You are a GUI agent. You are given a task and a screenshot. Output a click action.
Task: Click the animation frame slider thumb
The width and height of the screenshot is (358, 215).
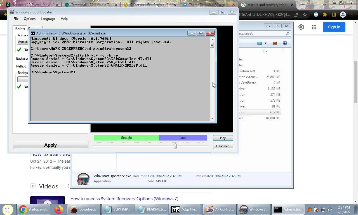(x=175, y=146)
